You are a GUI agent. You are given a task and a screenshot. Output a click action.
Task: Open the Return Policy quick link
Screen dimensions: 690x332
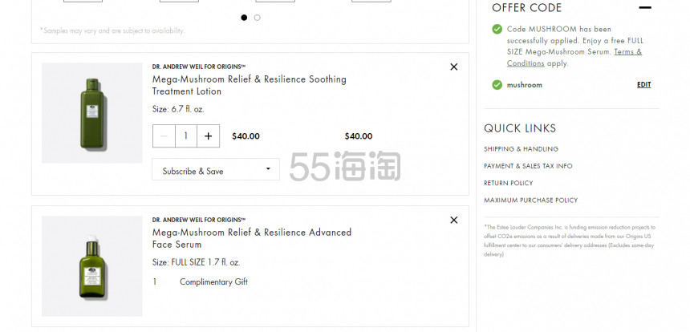click(508, 183)
